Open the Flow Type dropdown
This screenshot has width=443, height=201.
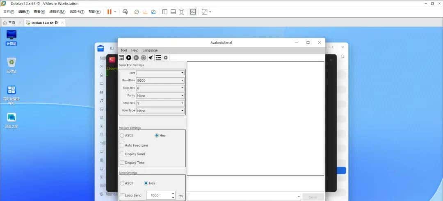[x=160, y=111]
